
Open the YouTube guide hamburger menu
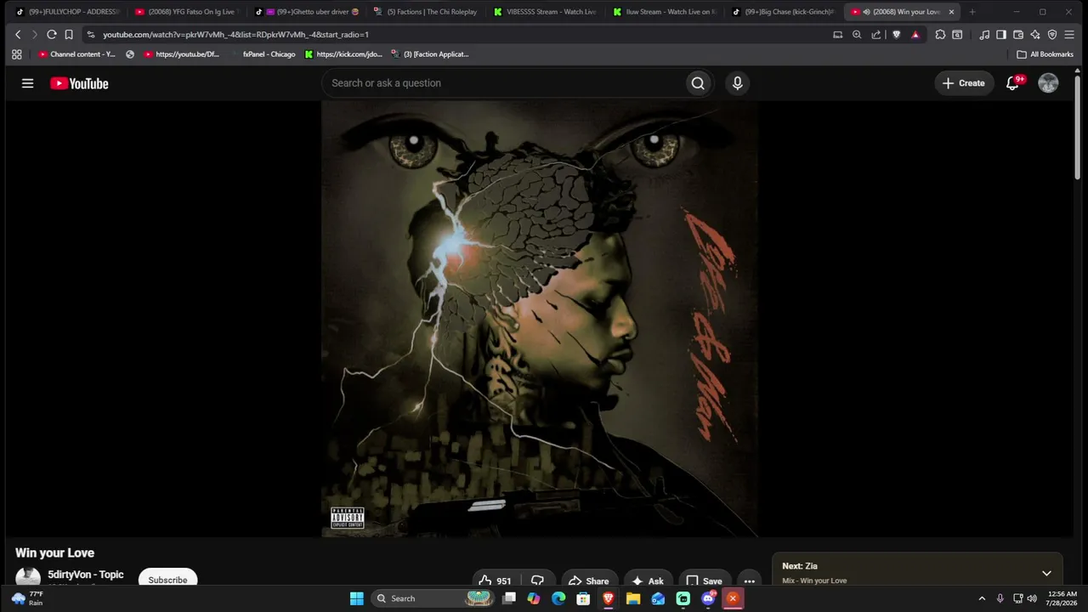28,83
